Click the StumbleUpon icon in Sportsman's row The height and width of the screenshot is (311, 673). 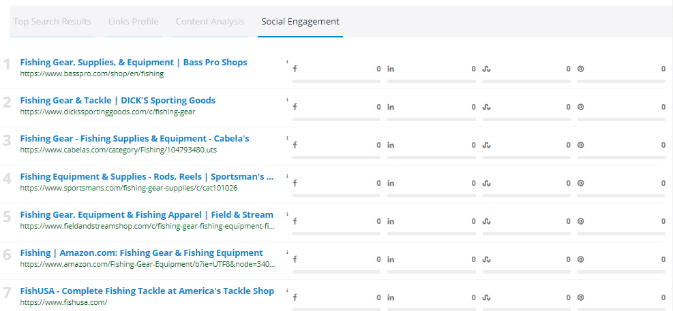click(486, 183)
